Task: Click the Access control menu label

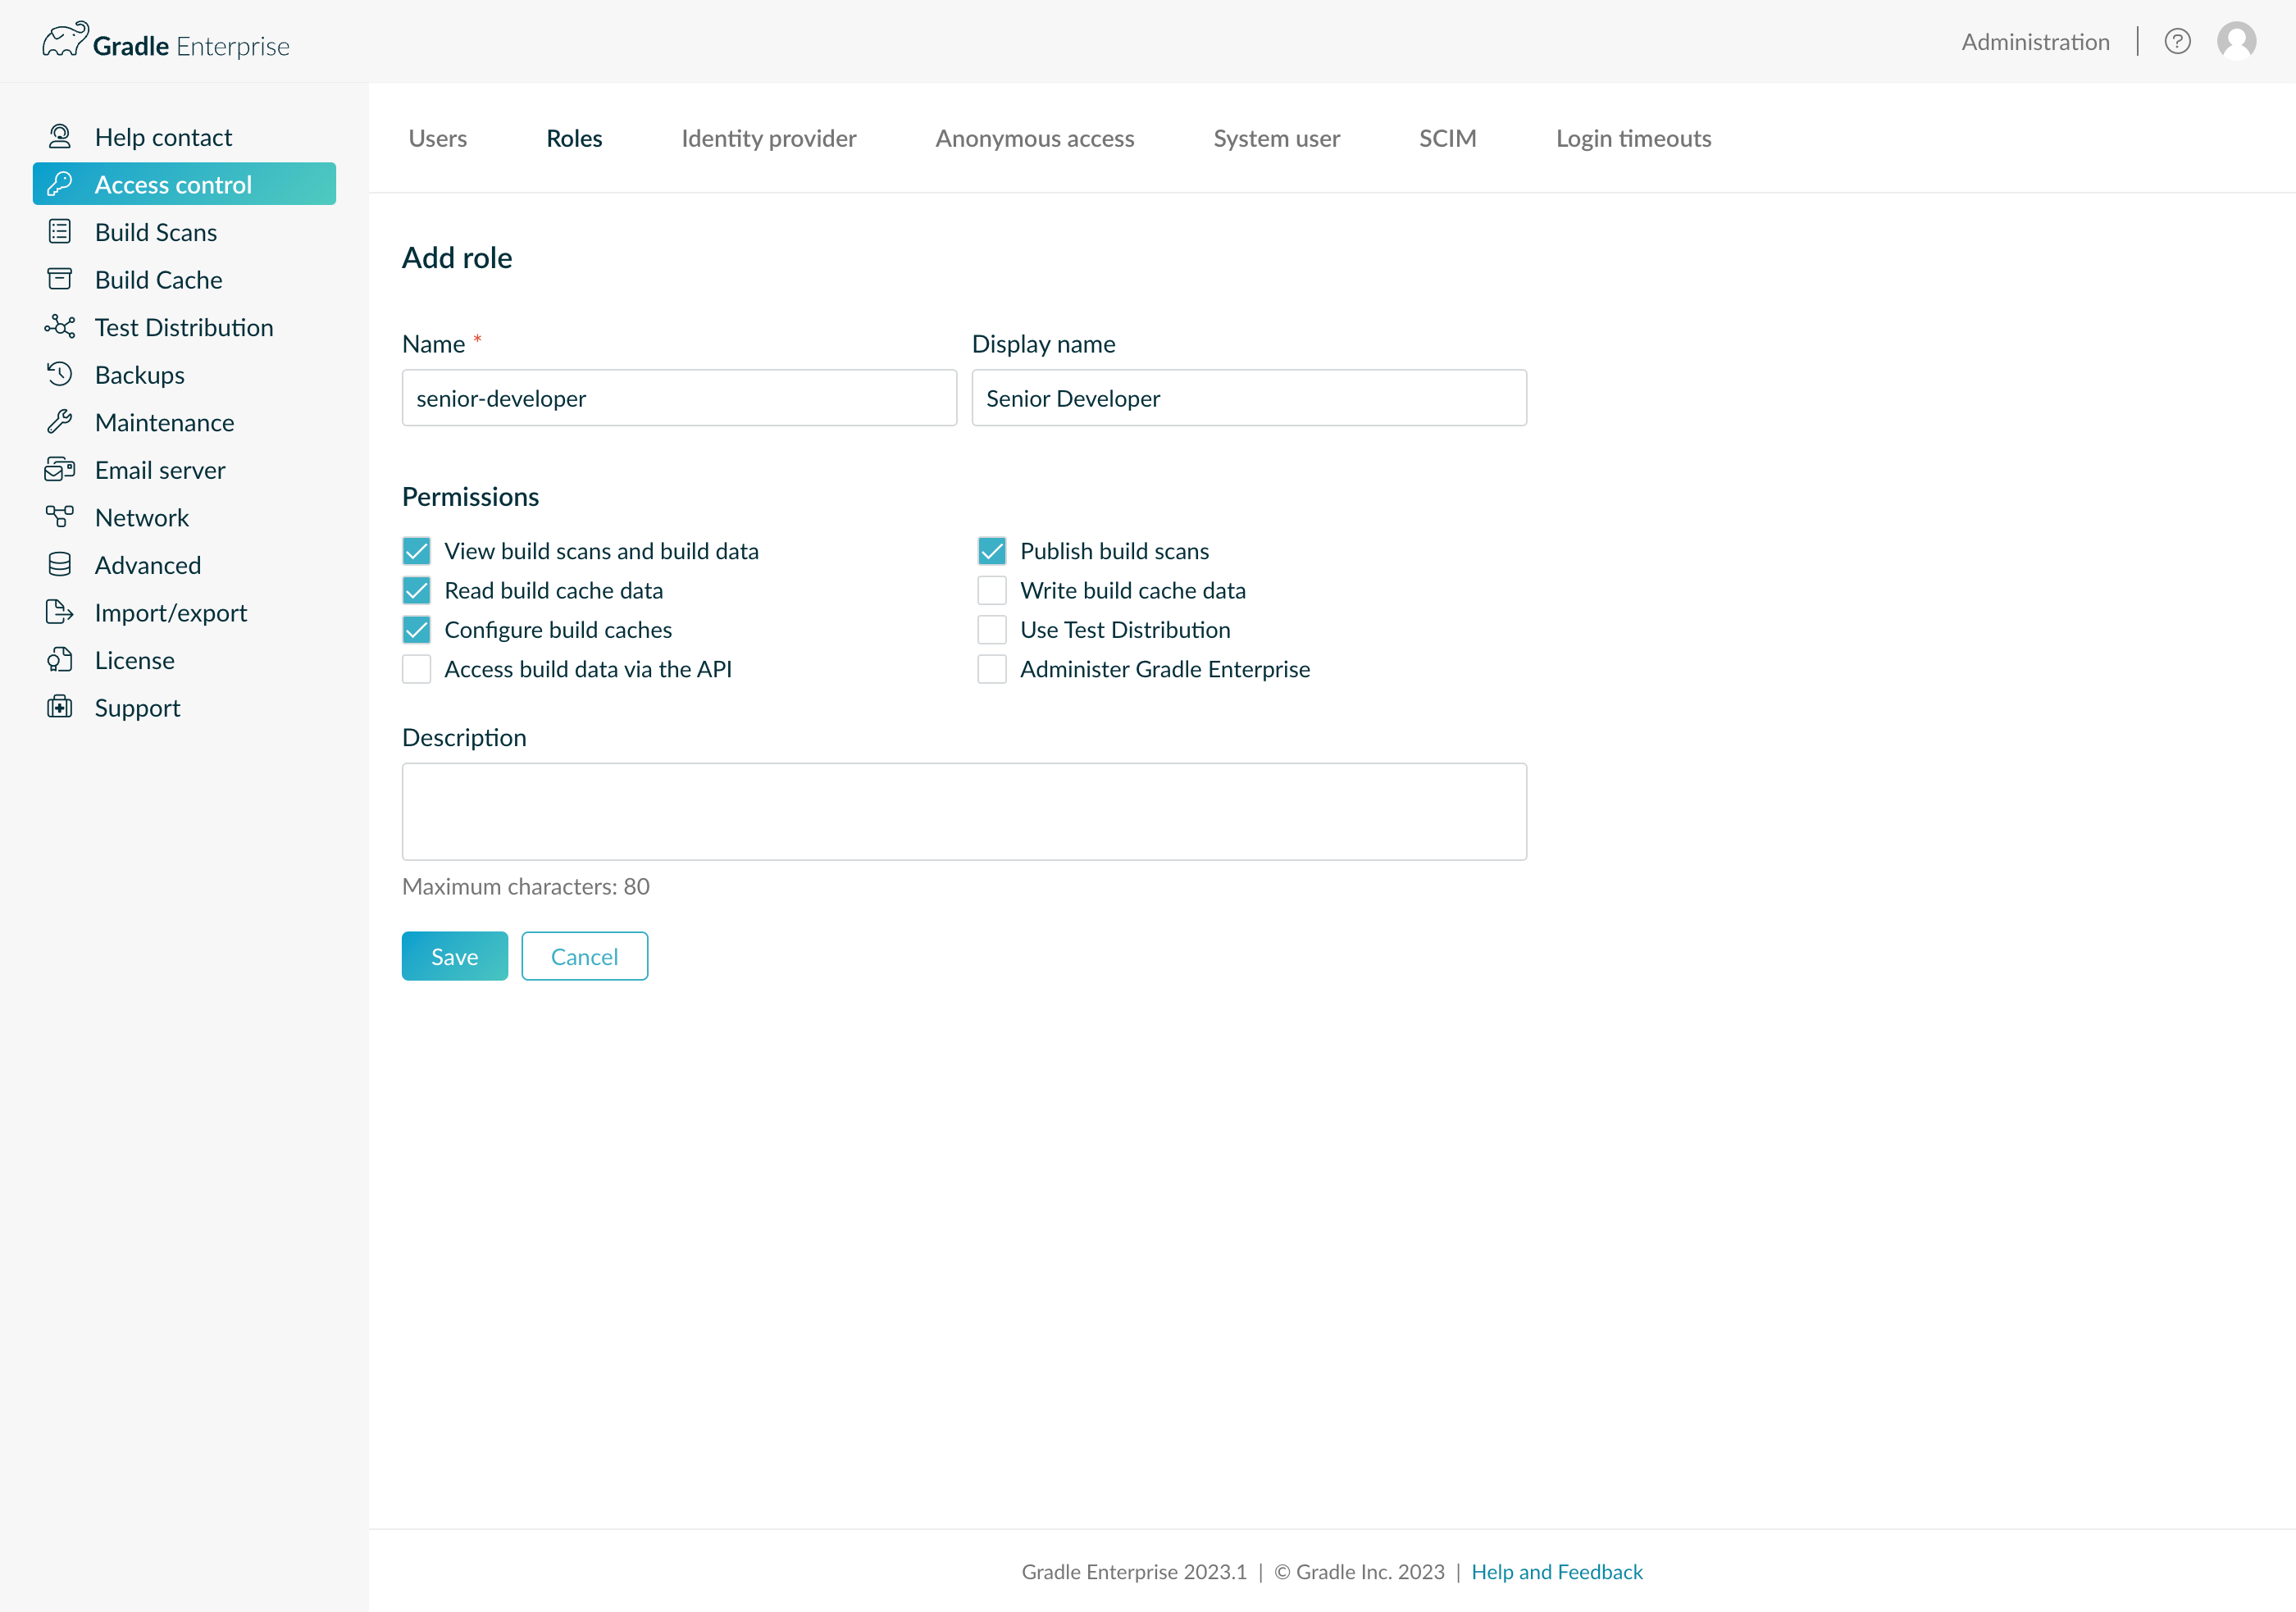Action: tap(173, 185)
